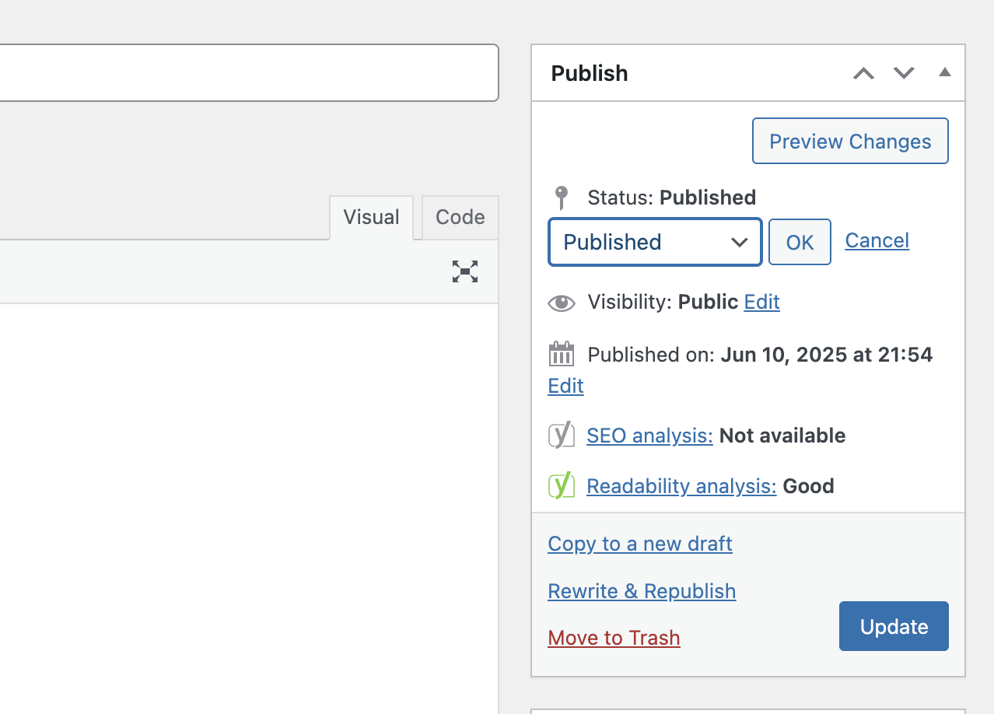The width and height of the screenshot is (994, 714).
Task: Click the distraction-free fullscreen editor icon
Action: pyautogui.click(x=465, y=271)
